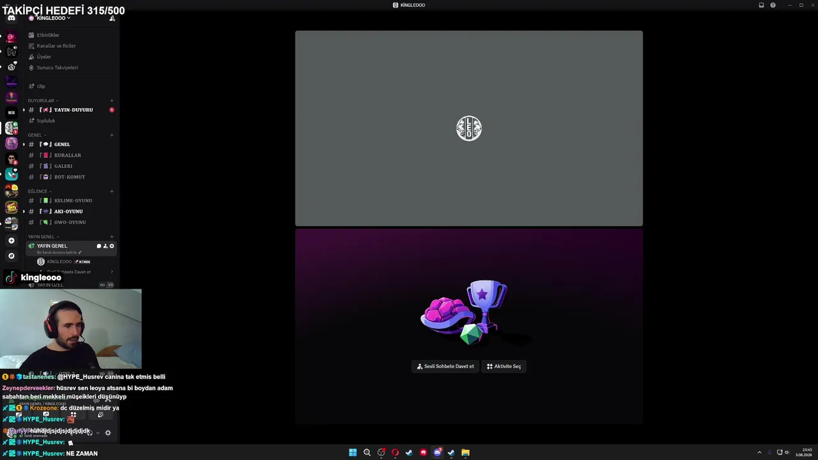Switch to Discord in the taskbar
Screen dimensions: 818x460
(x=437, y=452)
